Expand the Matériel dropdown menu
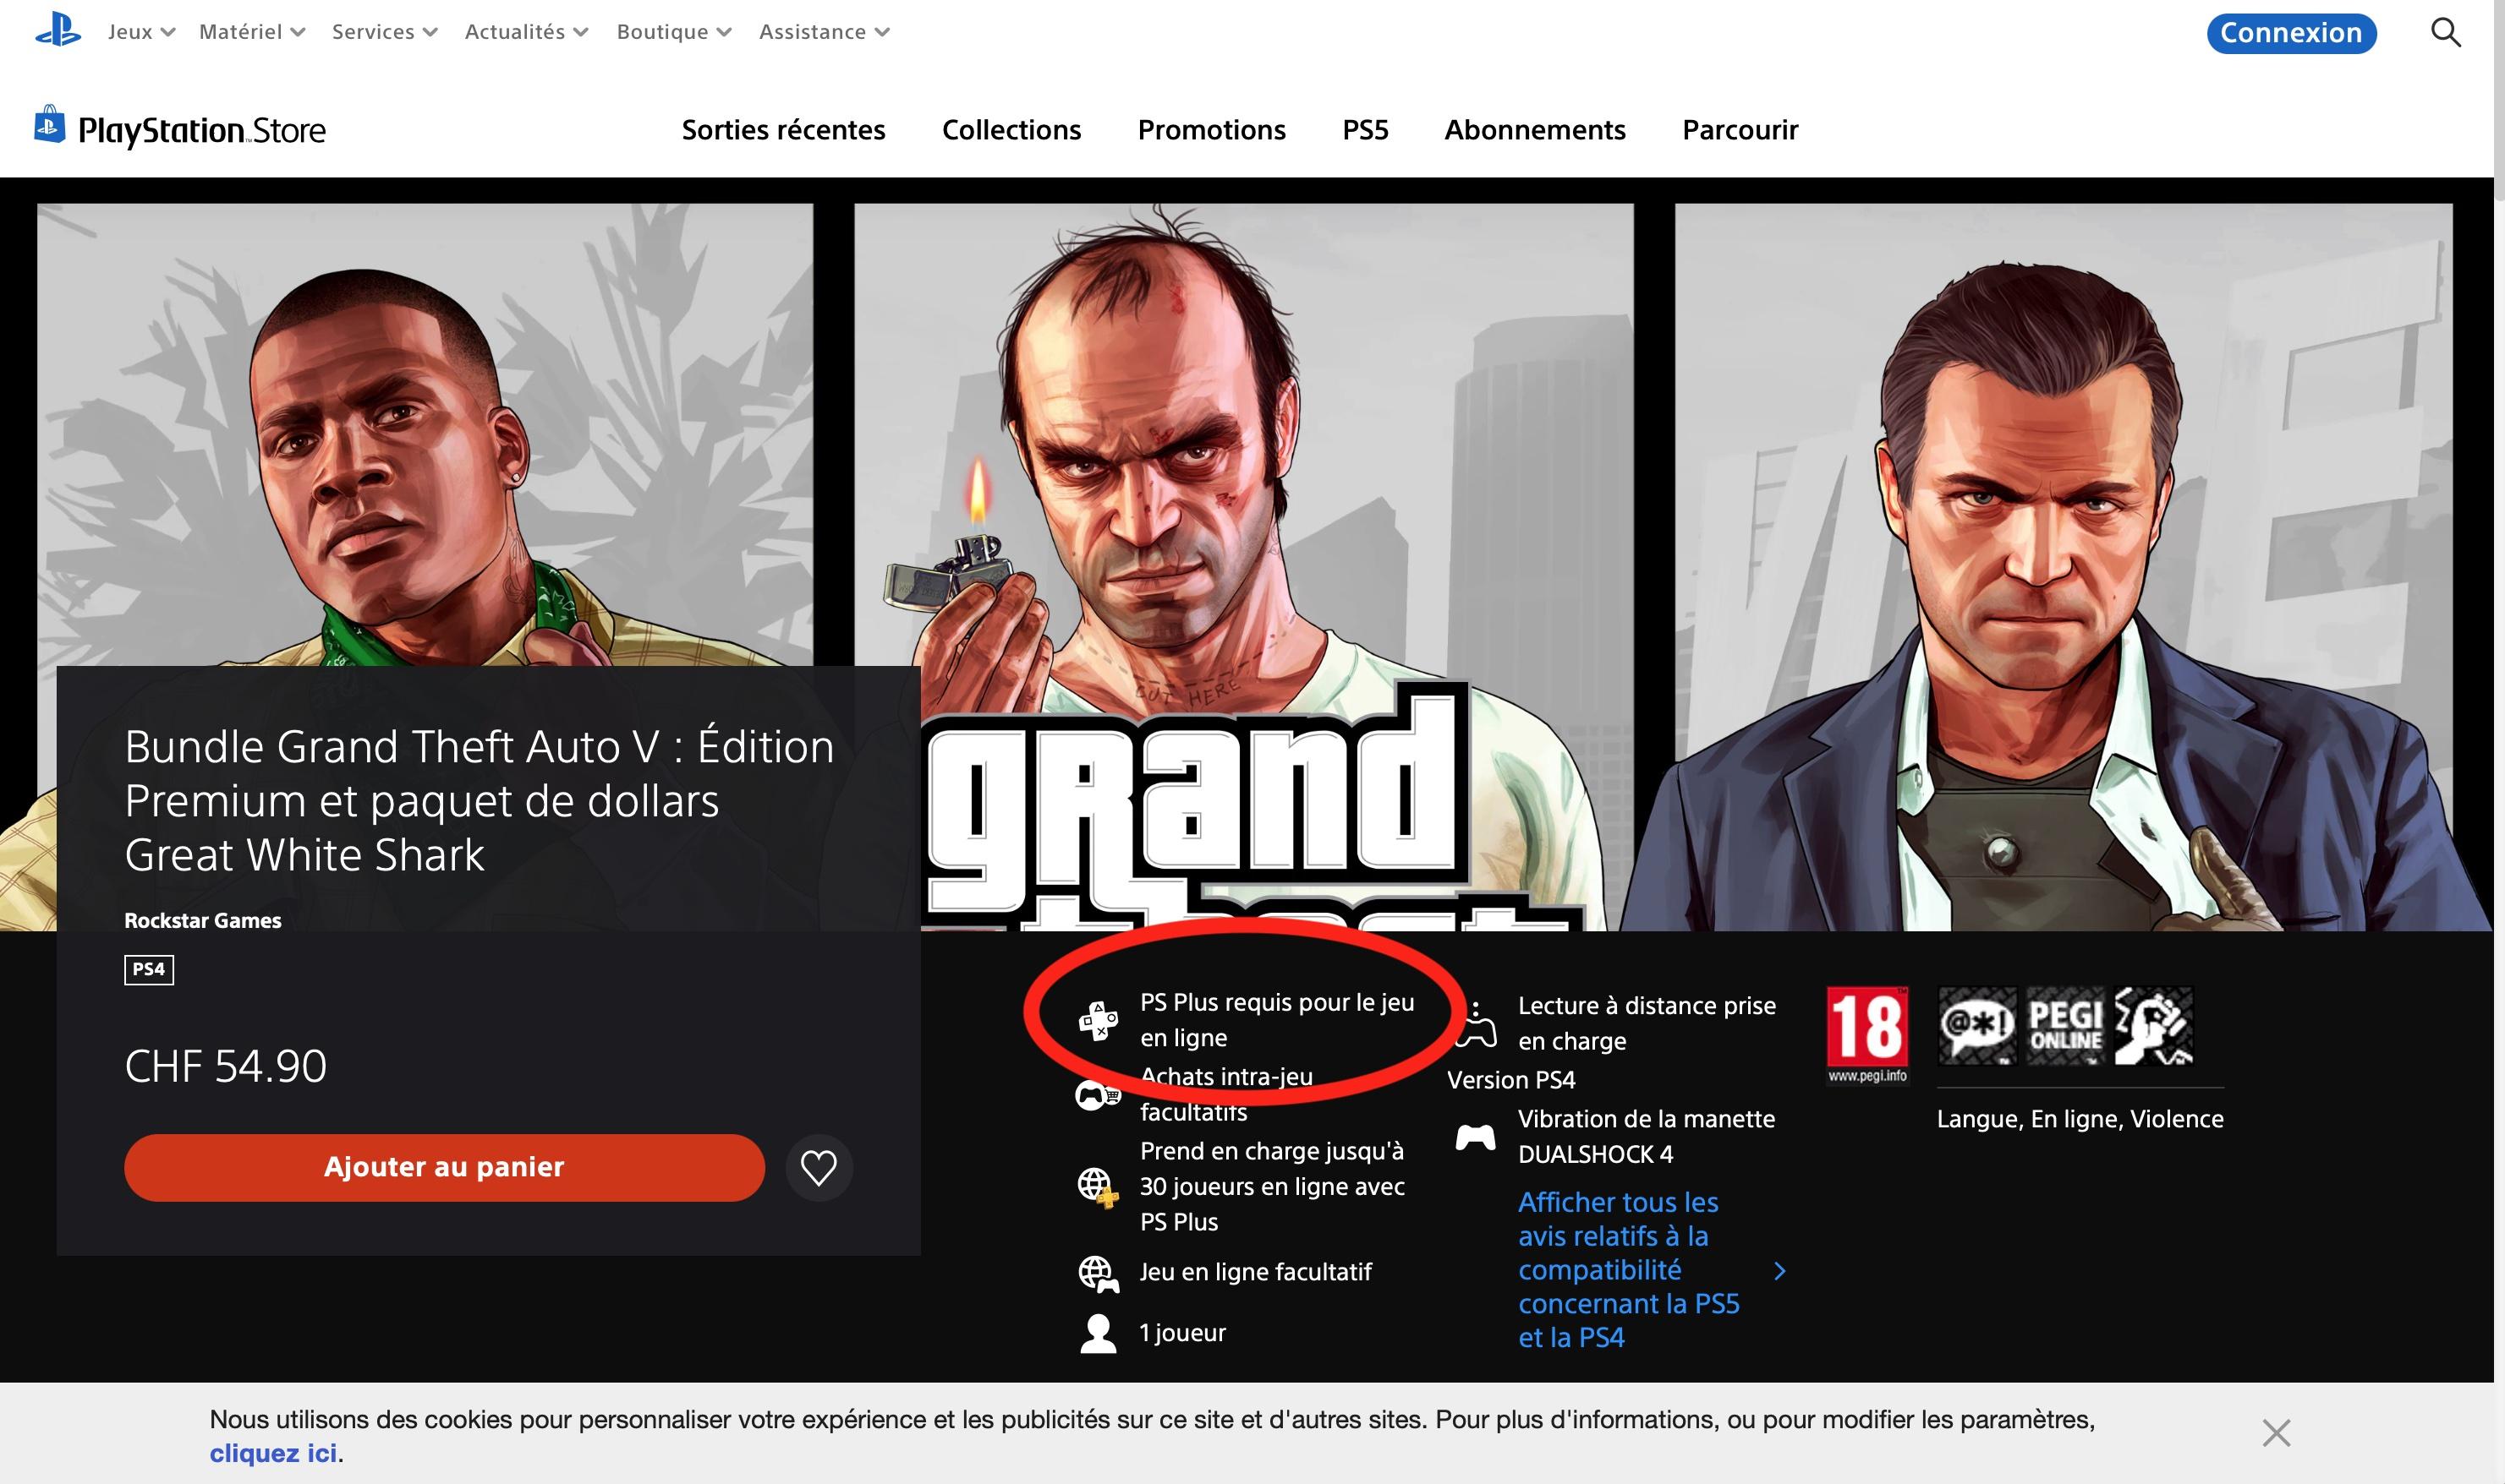The image size is (2505, 1484). point(251,32)
